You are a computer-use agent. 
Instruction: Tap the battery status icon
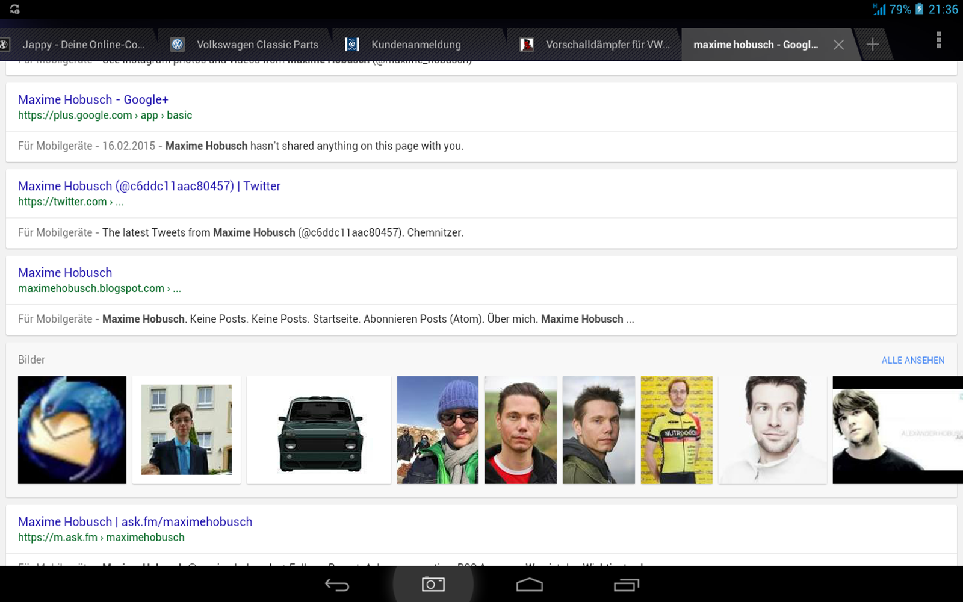(x=919, y=9)
